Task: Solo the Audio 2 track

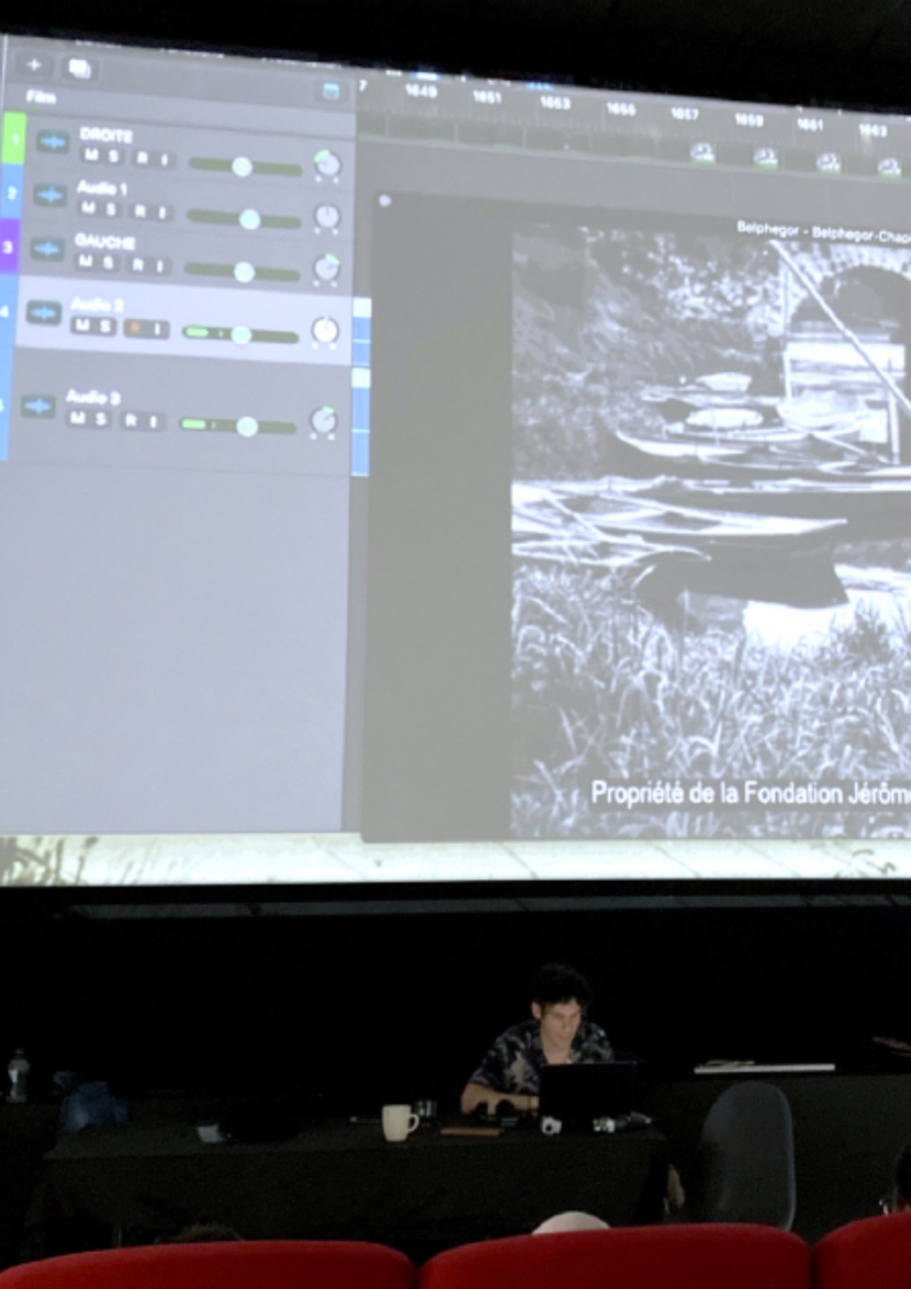Action: 105,326
